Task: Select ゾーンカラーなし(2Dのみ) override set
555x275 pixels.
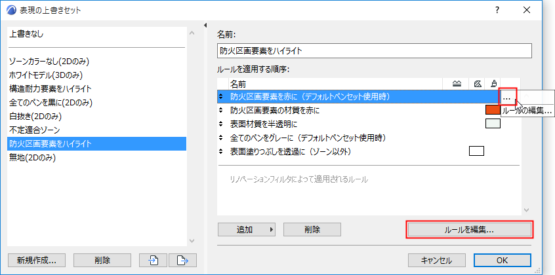Action: click(x=96, y=62)
